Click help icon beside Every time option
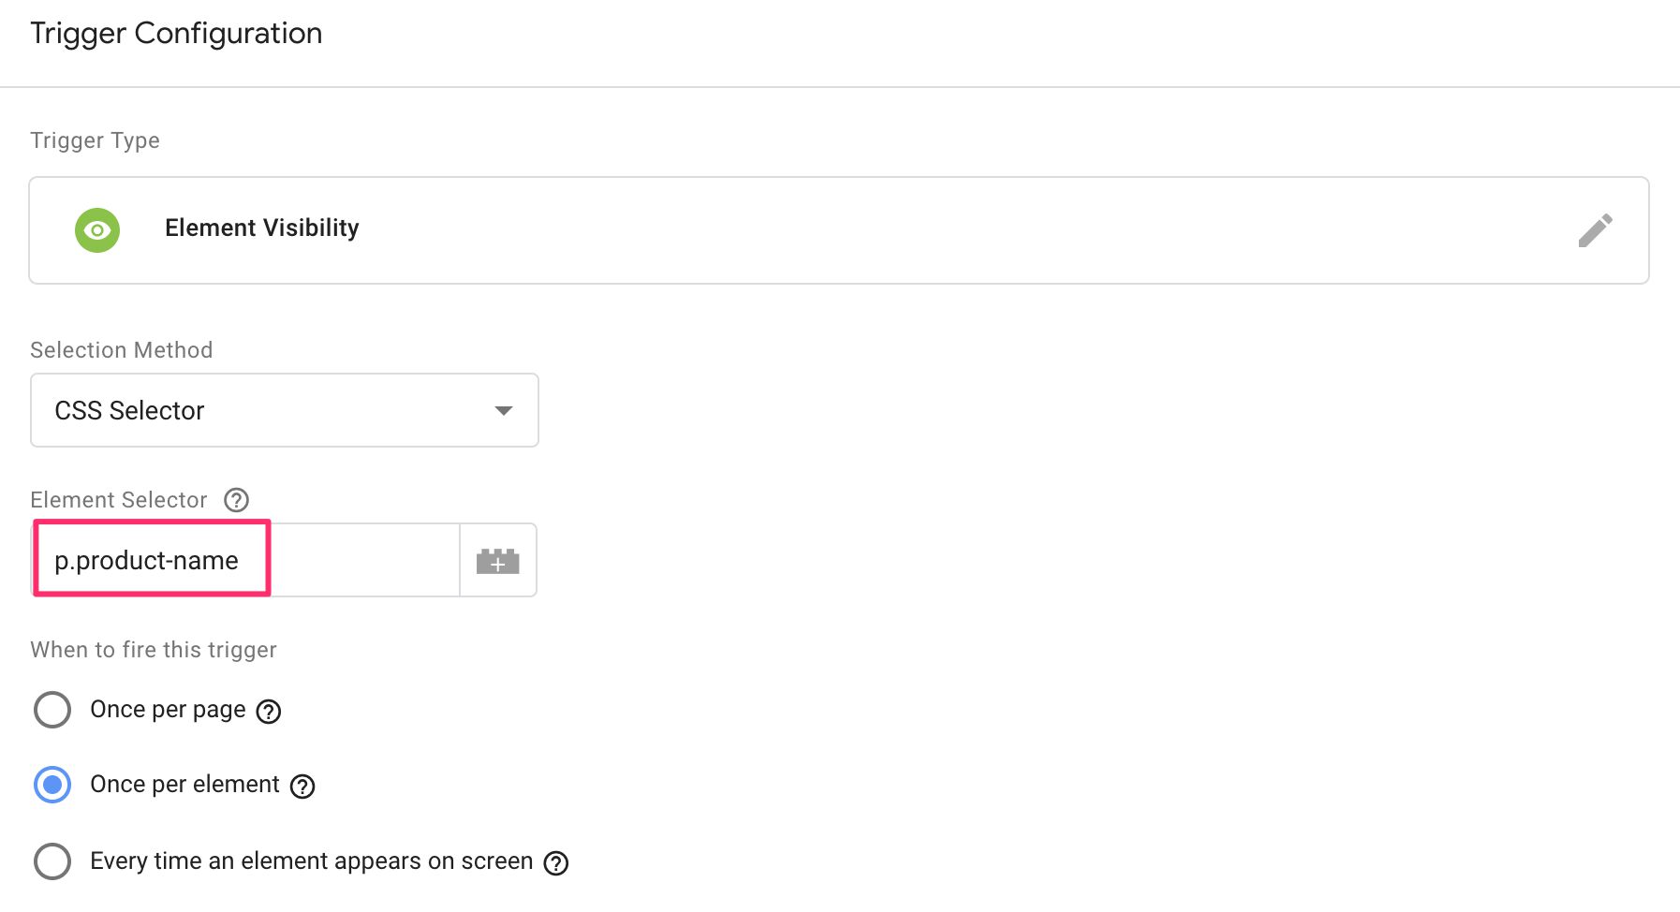Screen dimensions: 1680x912 pos(556,863)
